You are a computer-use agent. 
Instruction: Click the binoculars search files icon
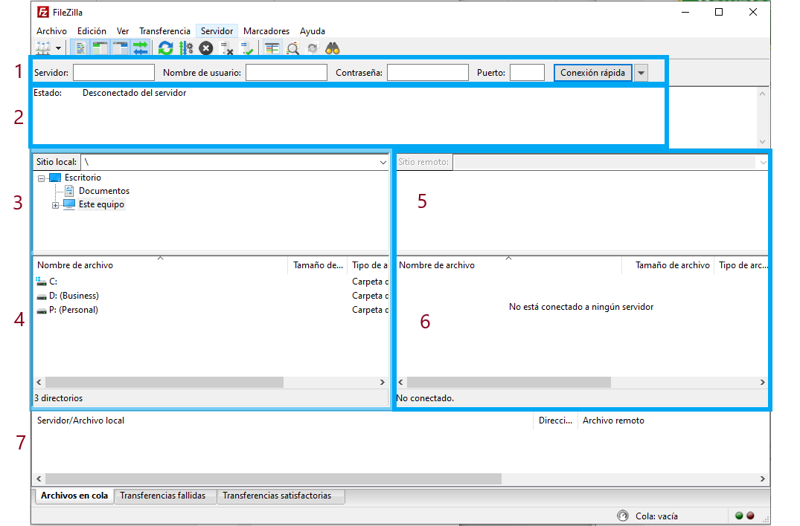333,48
